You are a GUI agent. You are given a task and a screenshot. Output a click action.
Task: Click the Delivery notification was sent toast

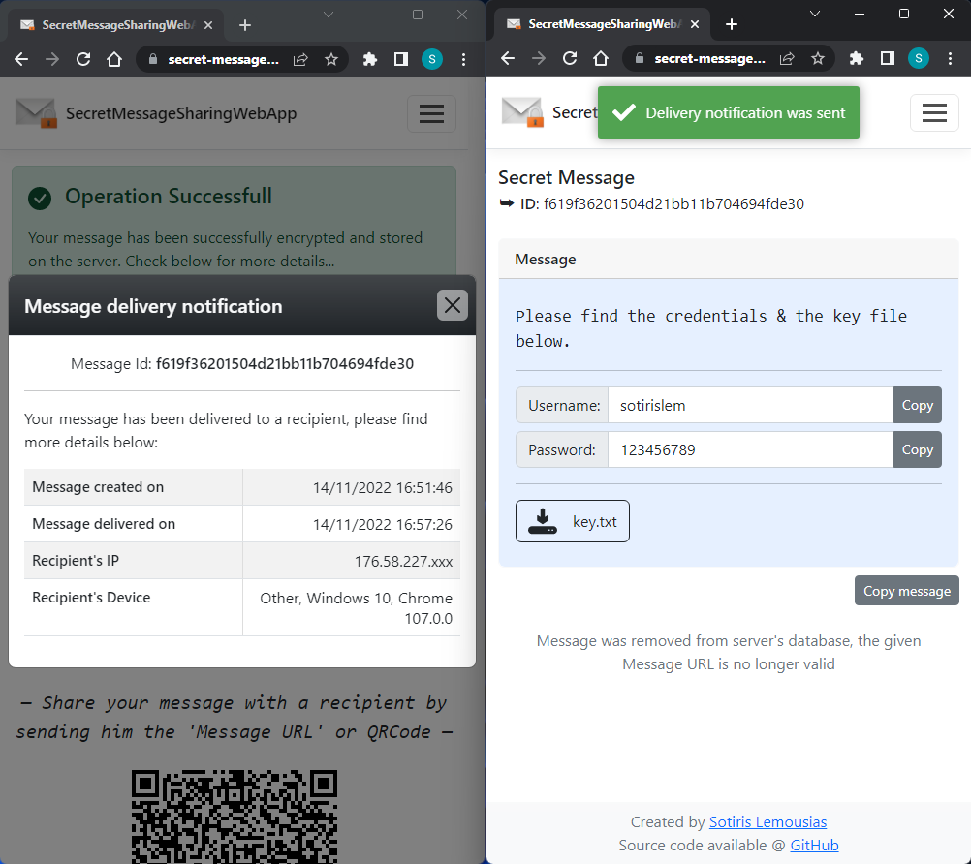(x=729, y=112)
